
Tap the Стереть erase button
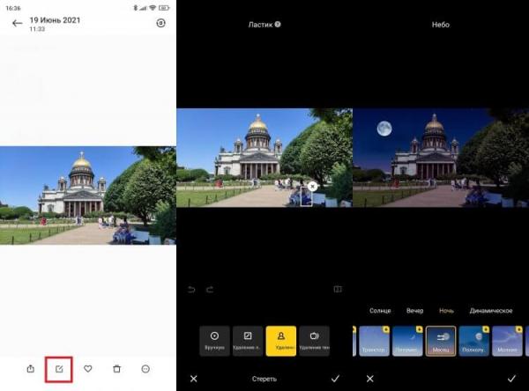[264, 379]
